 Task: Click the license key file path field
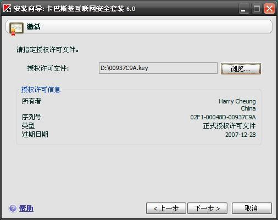tap(158, 68)
